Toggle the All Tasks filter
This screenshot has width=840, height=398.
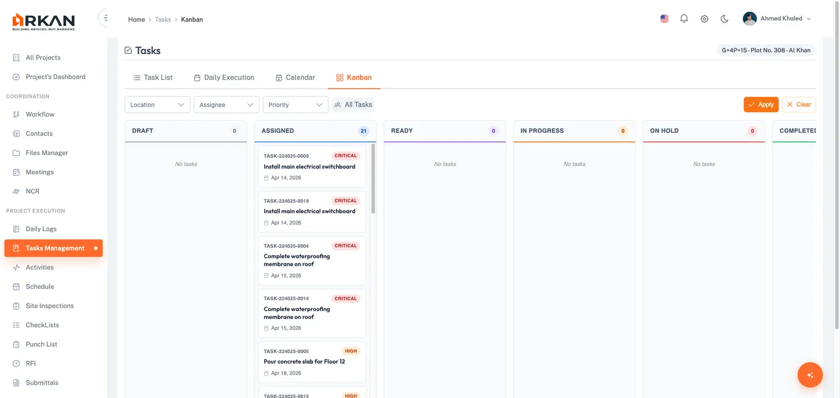[351, 104]
